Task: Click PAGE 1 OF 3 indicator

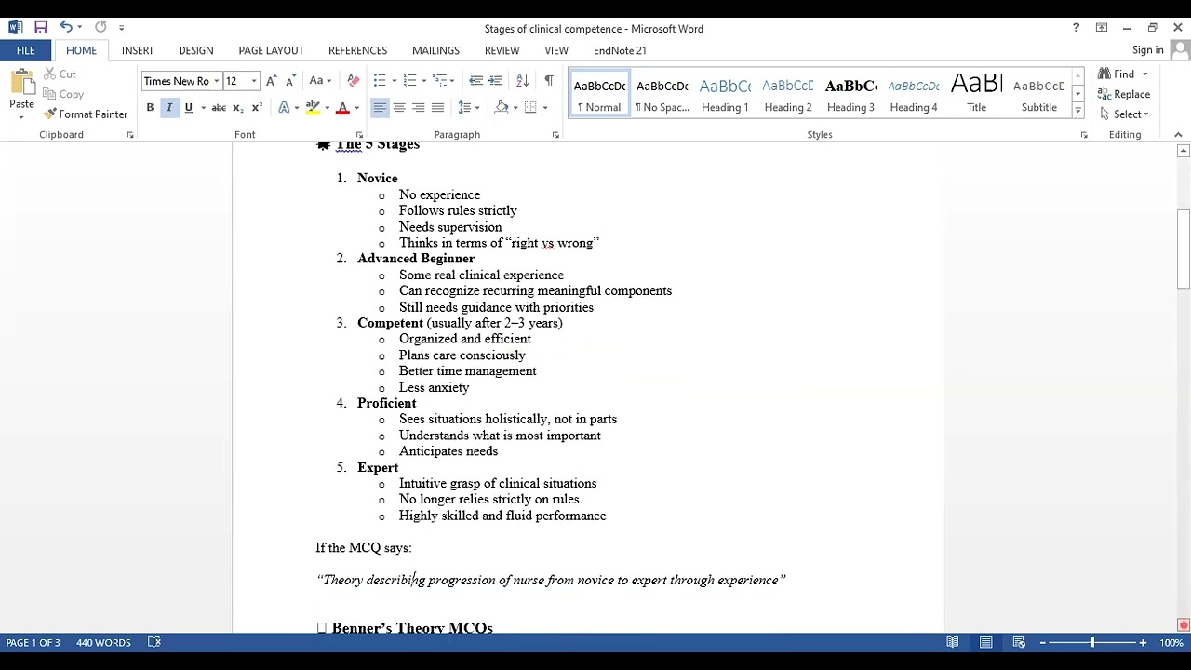Action: (33, 643)
